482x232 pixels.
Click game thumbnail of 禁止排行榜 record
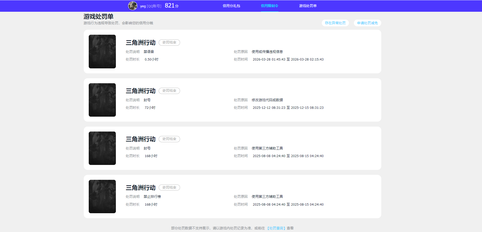tap(102, 197)
